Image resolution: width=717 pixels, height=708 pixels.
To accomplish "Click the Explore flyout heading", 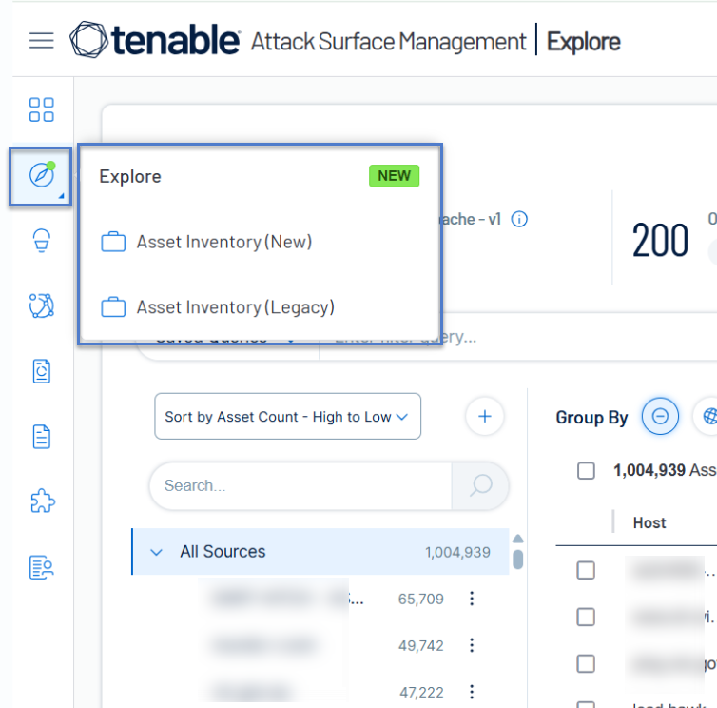I will coord(130,176).
